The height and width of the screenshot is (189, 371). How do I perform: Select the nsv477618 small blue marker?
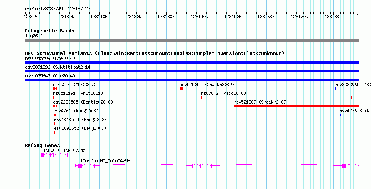point(340,115)
